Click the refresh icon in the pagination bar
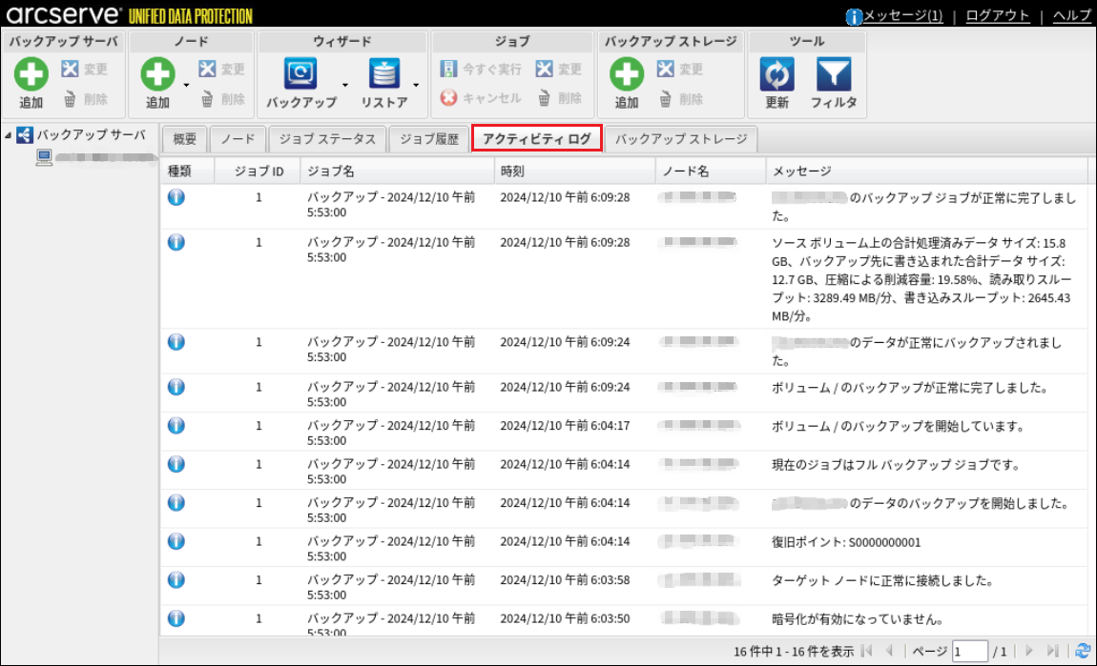The image size is (1097, 666). coord(1082,651)
